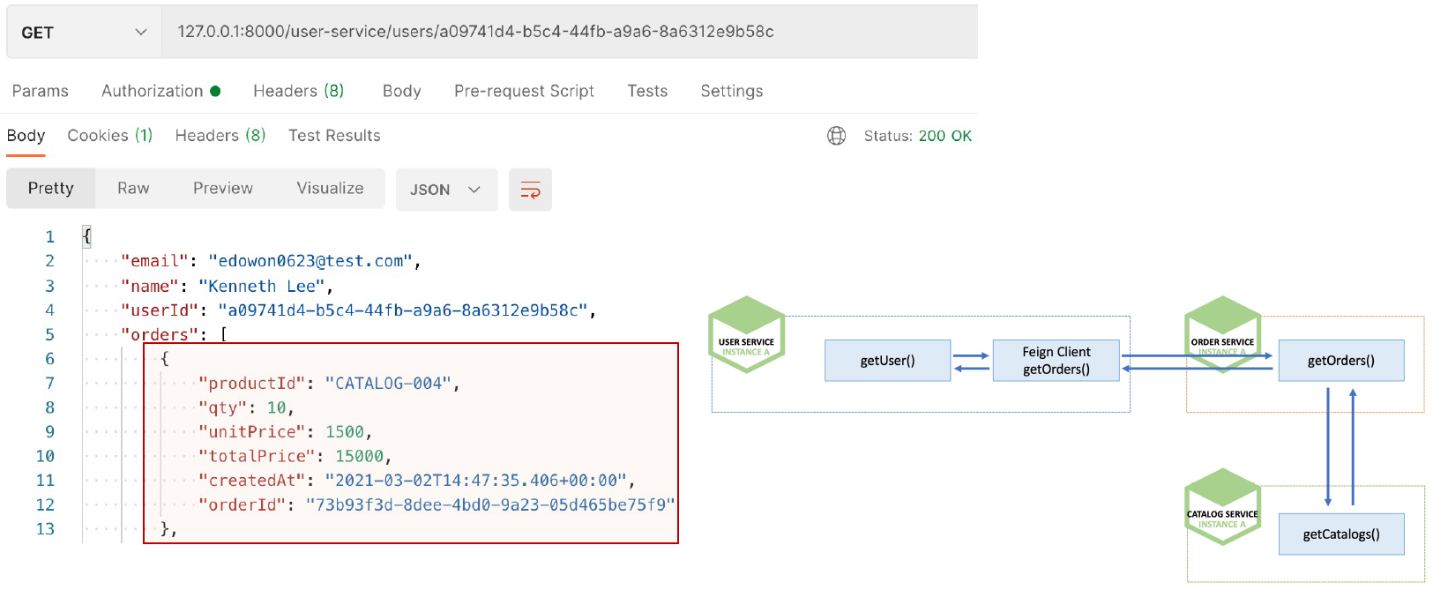Click the User Service hexagon icon

click(746, 335)
